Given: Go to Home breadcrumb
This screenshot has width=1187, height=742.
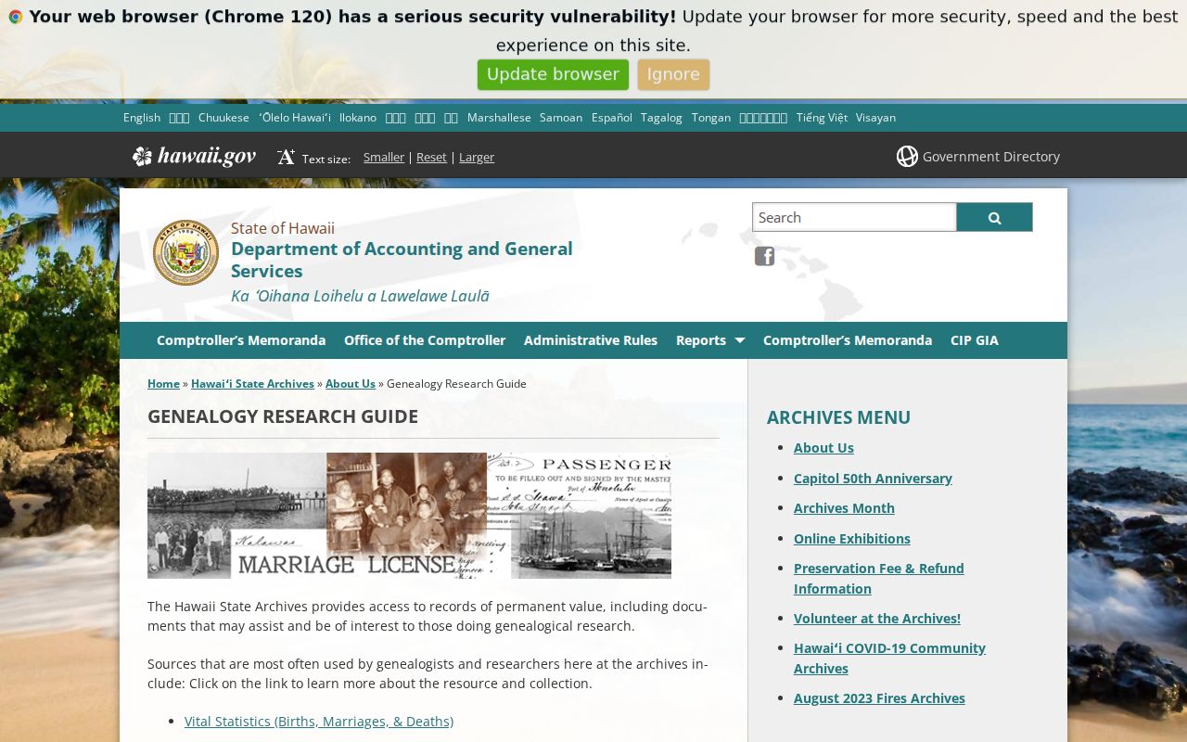Looking at the screenshot, I should [163, 383].
